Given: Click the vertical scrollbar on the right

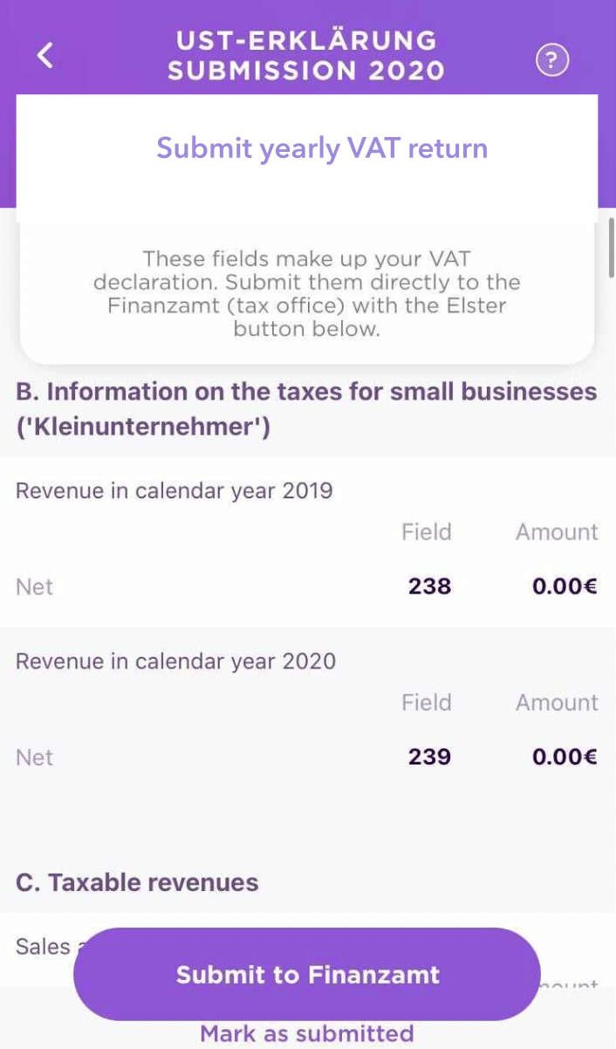Looking at the screenshot, I should click(x=611, y=249).
